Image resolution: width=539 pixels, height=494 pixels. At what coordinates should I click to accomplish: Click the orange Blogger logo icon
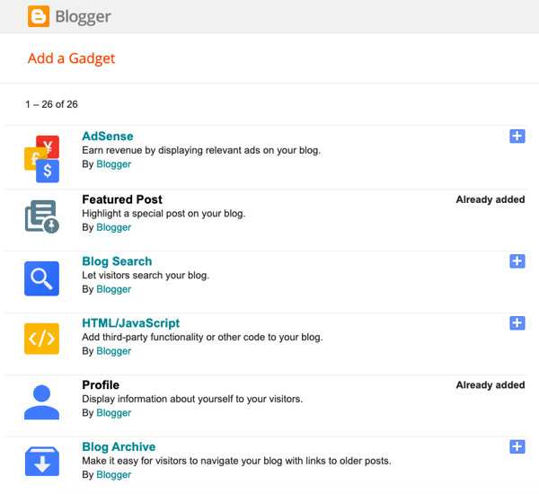click(x=39, y=16)
